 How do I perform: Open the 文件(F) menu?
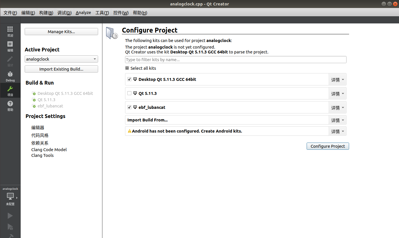10,13
